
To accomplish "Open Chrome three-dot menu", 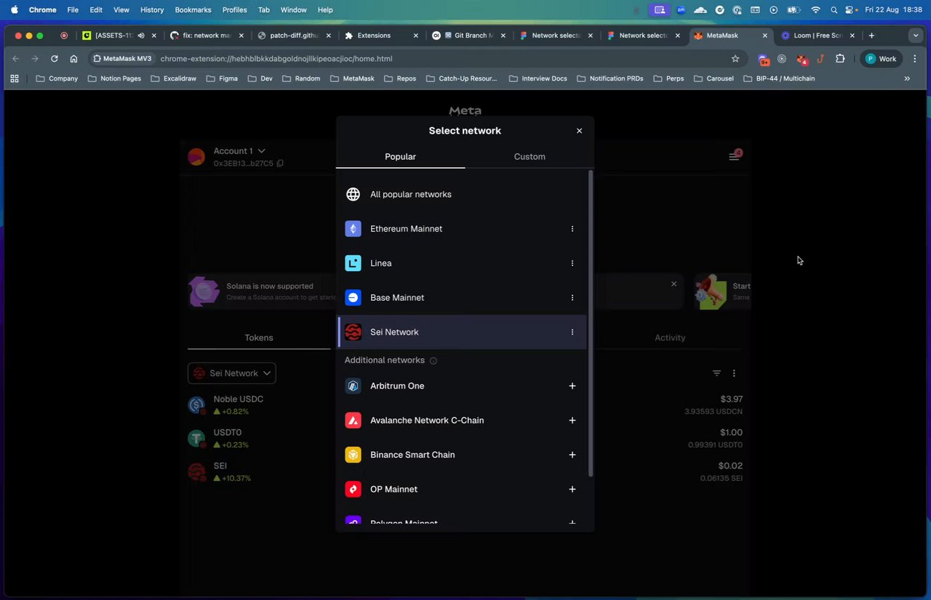I will pos(915,59).
